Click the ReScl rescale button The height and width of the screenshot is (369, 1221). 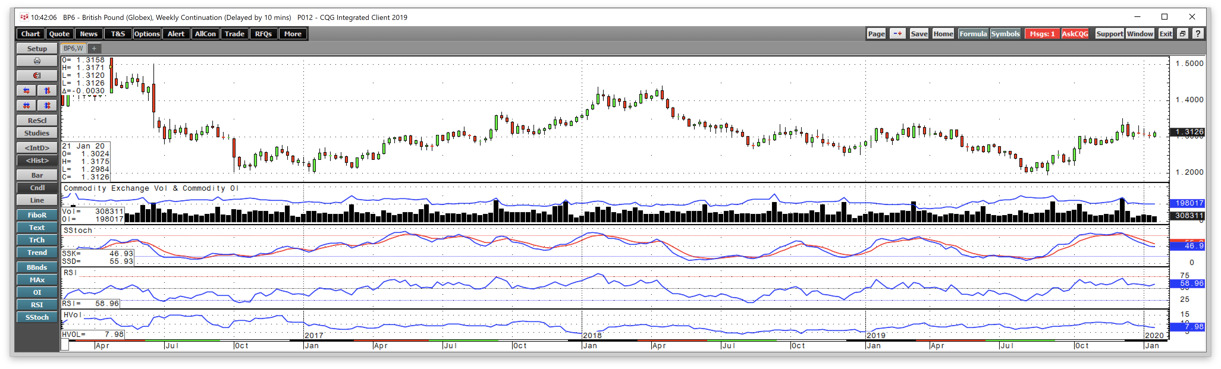(37, 121)
